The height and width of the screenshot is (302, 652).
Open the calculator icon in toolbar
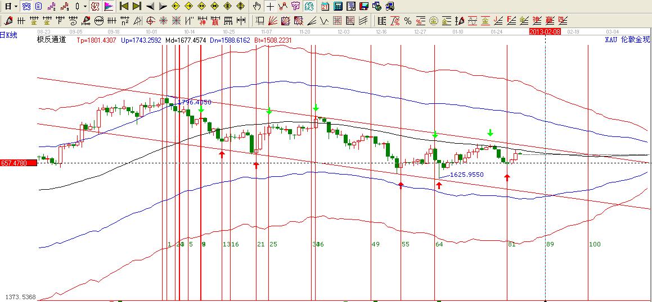tap(338, 6)
